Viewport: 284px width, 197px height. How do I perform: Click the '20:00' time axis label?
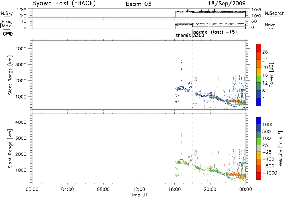click(210, 190)
